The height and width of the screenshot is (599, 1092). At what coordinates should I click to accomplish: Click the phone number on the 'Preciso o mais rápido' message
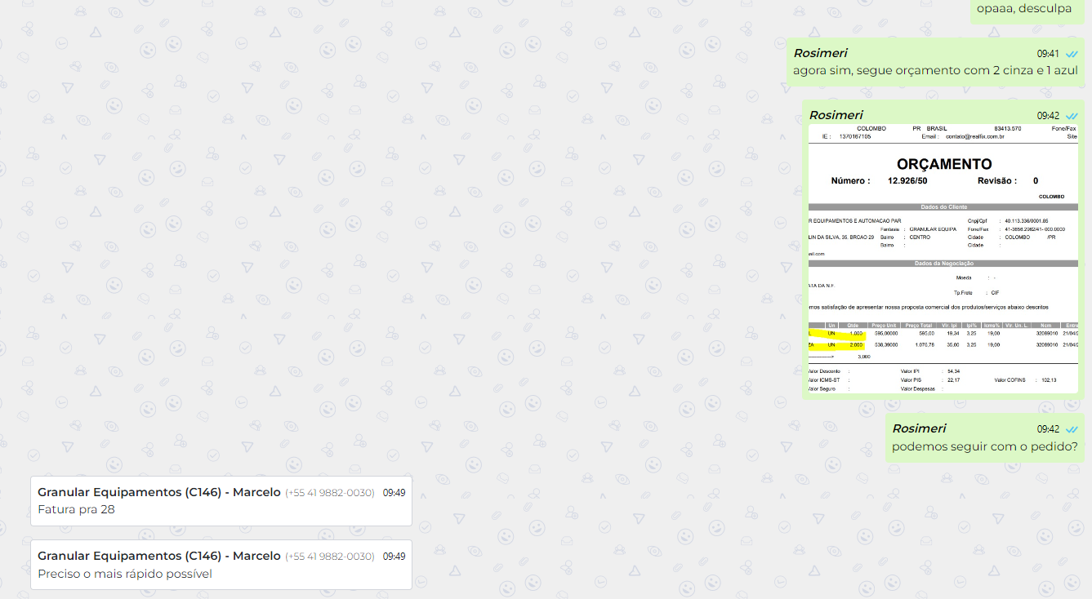click(x=329, y=557)
